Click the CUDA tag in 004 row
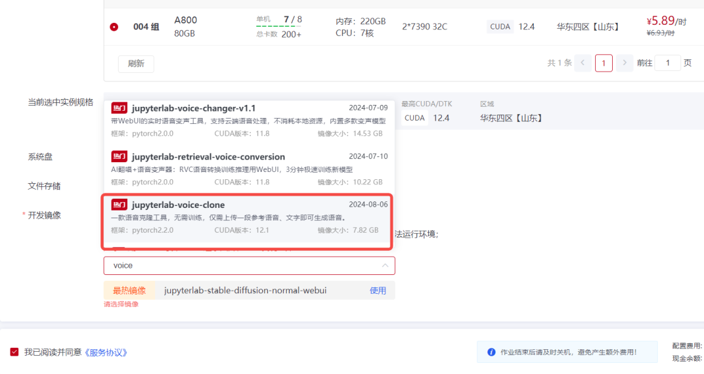Screen dimensions: 704x374 [x=500, y=27]
